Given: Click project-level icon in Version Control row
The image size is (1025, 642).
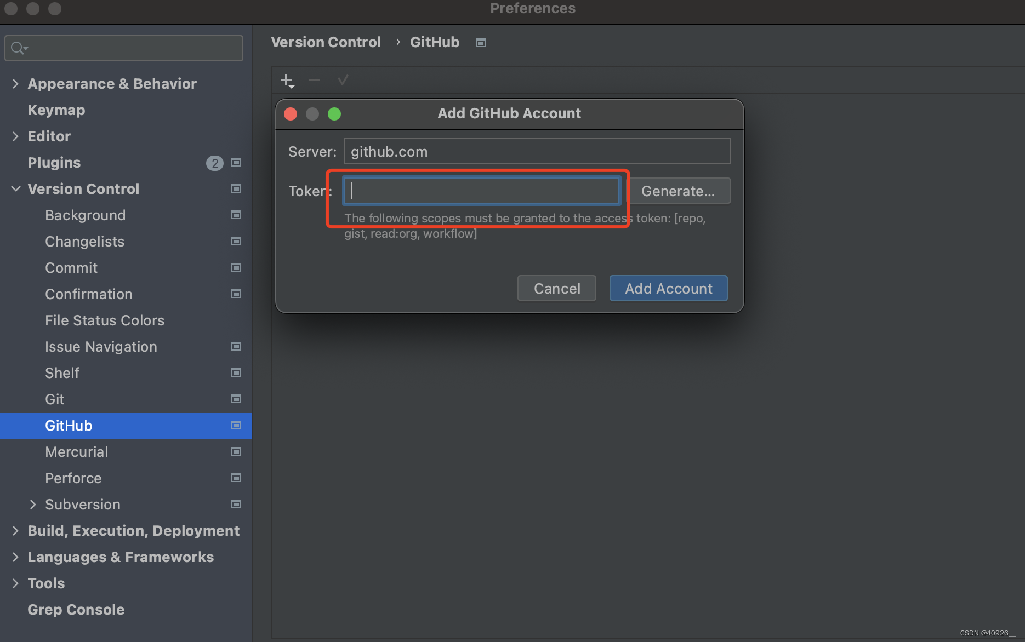Looking at the screenshot, I should [236, 188].
